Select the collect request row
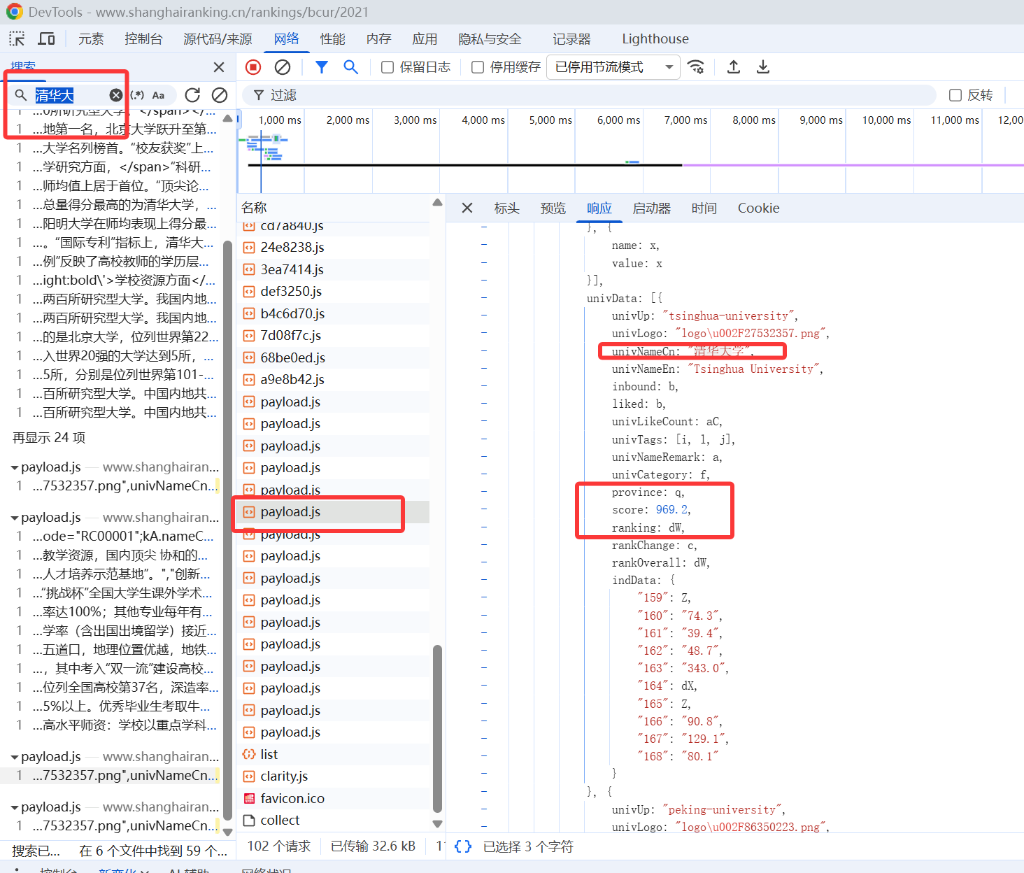Screen dimensions: 1024x873 coord(333,820)
